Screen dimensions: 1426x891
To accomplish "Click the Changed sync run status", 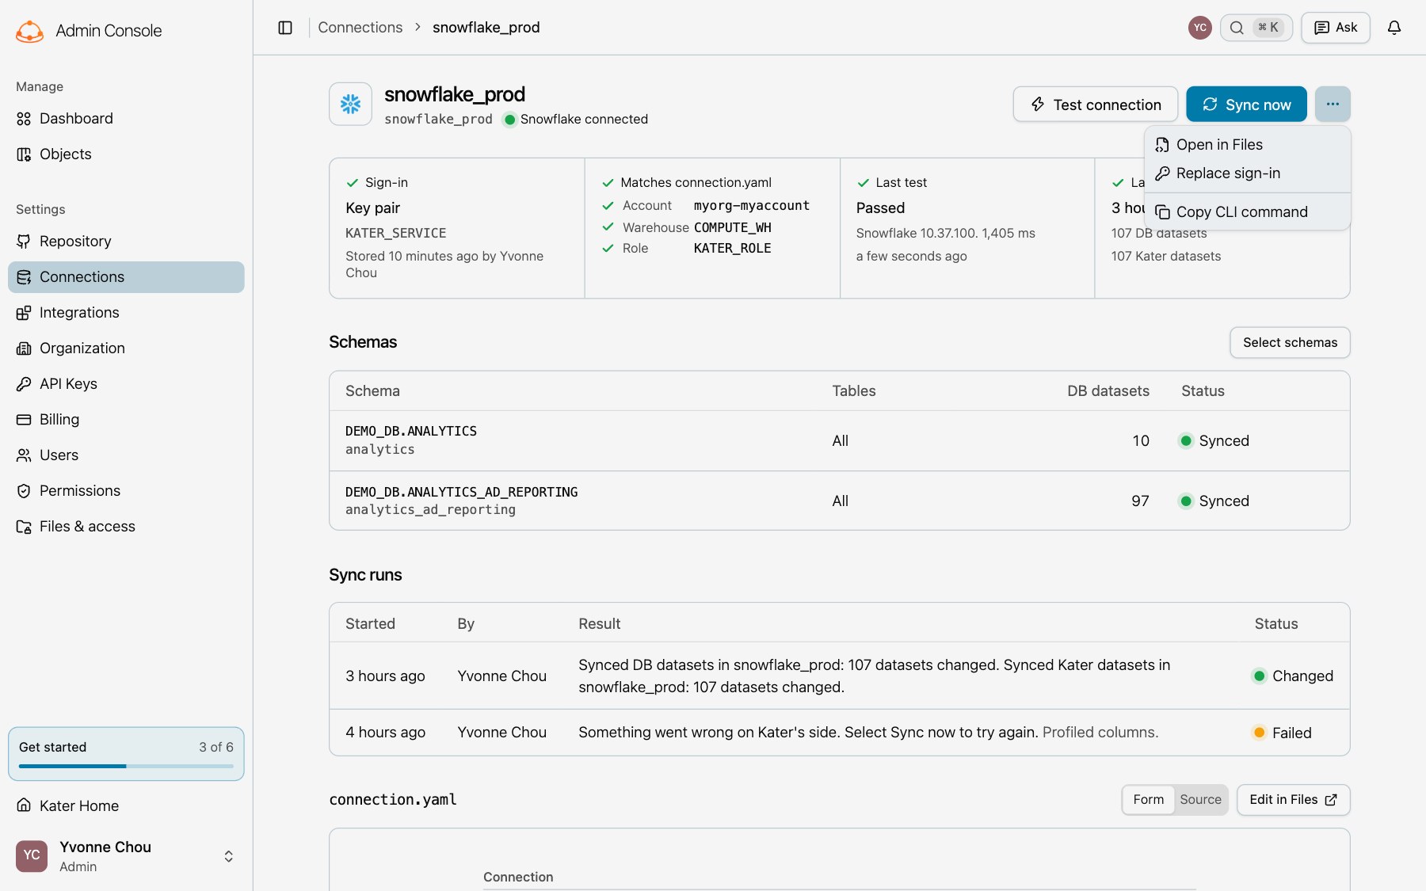I will click(1292, 676).
